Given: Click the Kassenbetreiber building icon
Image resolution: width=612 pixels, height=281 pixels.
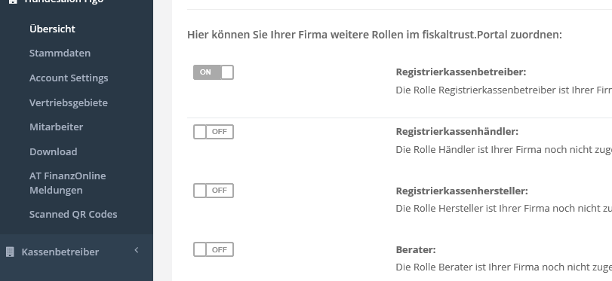Looking at the screenshot, I should [10, 252].
